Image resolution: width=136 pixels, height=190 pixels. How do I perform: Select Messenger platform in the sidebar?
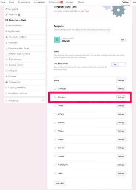click(25, 37)
